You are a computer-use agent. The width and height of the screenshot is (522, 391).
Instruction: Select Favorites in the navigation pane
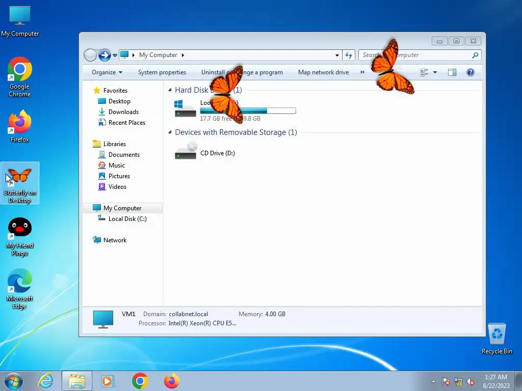point(115,91)
